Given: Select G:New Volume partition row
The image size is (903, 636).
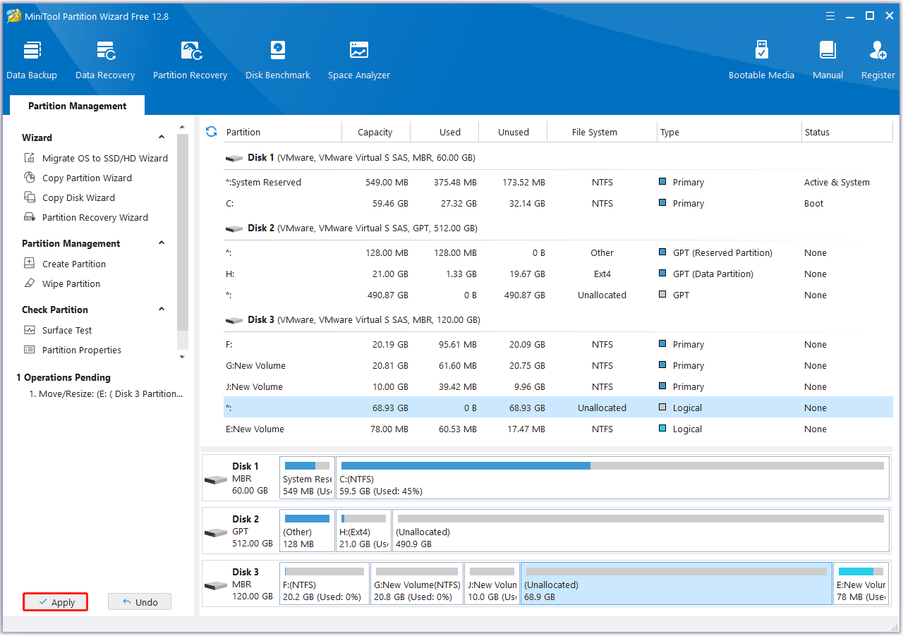Looking at the screenshot, I should point(558,366).
